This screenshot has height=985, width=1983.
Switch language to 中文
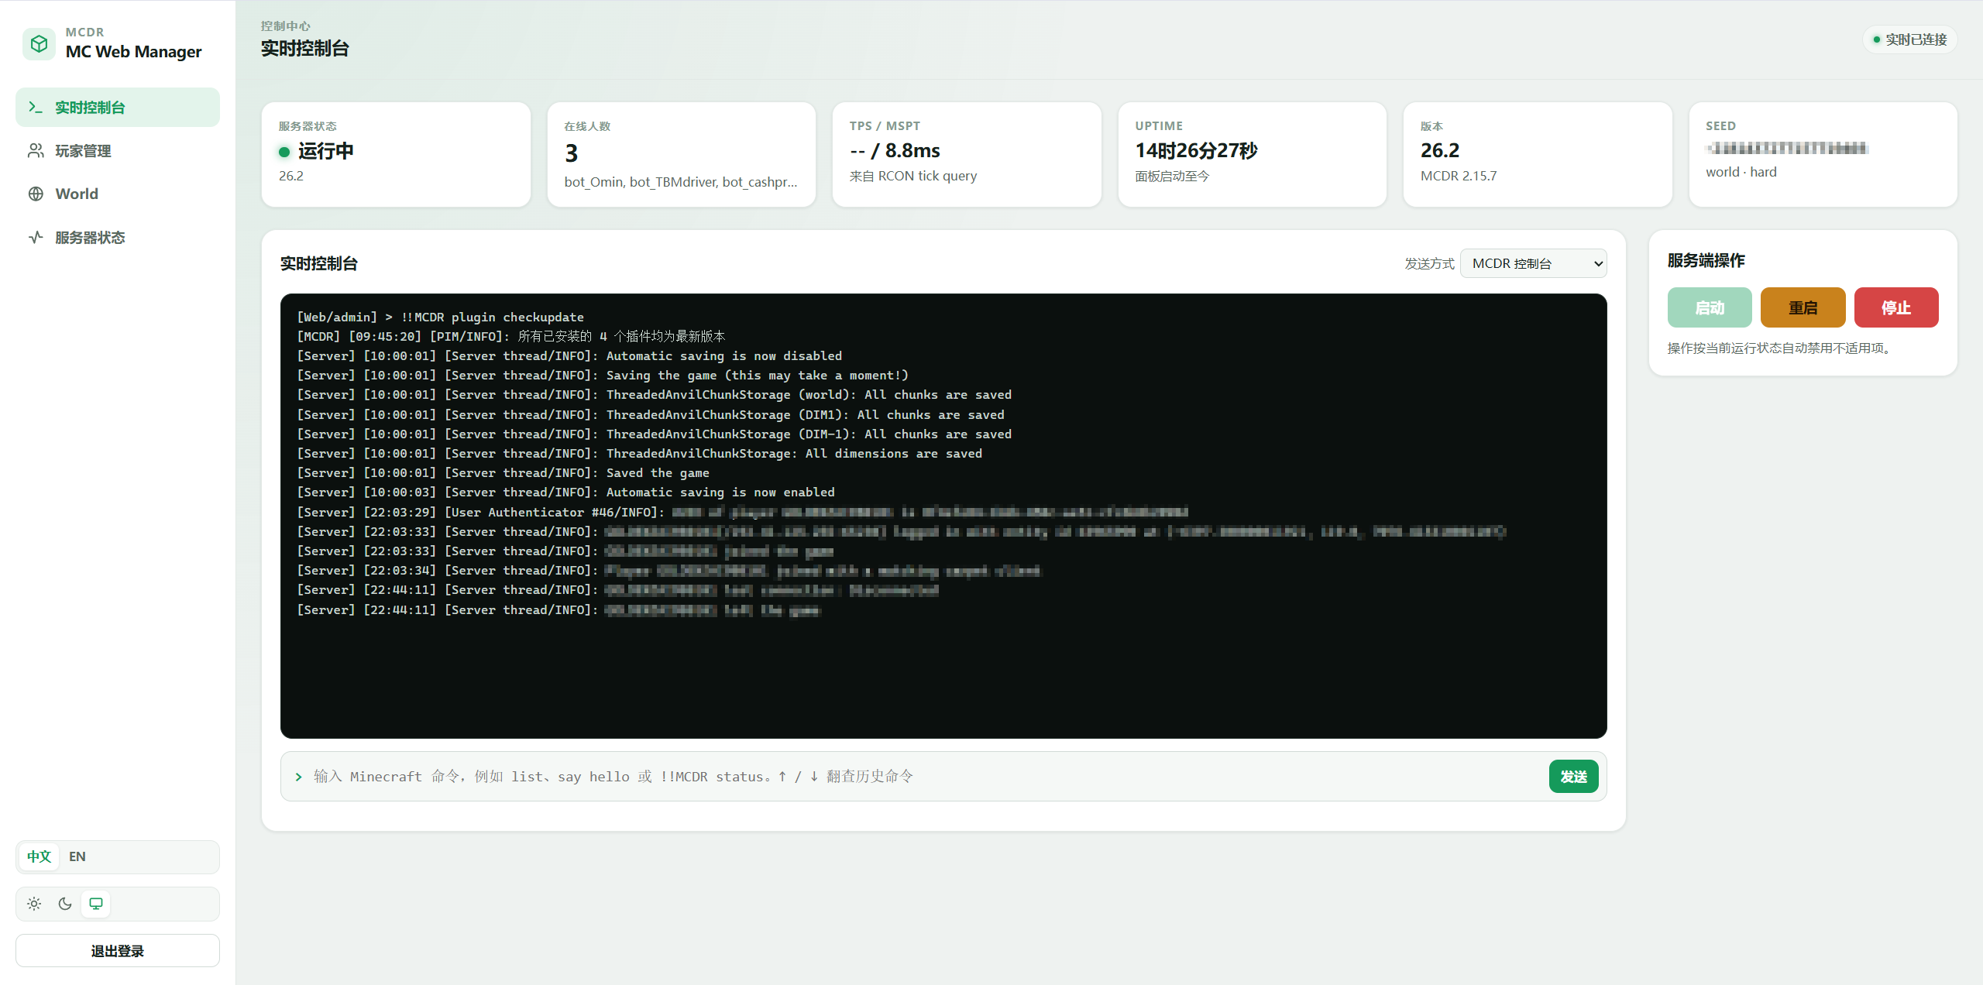(x=39, y=856)
